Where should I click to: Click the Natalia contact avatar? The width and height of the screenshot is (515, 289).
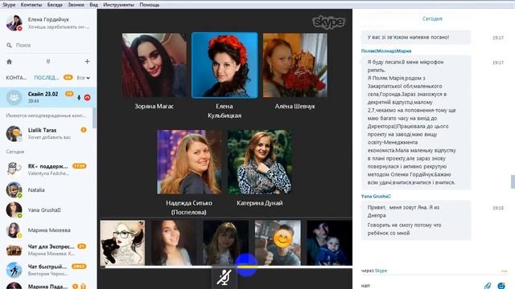[x=14, y=190]
